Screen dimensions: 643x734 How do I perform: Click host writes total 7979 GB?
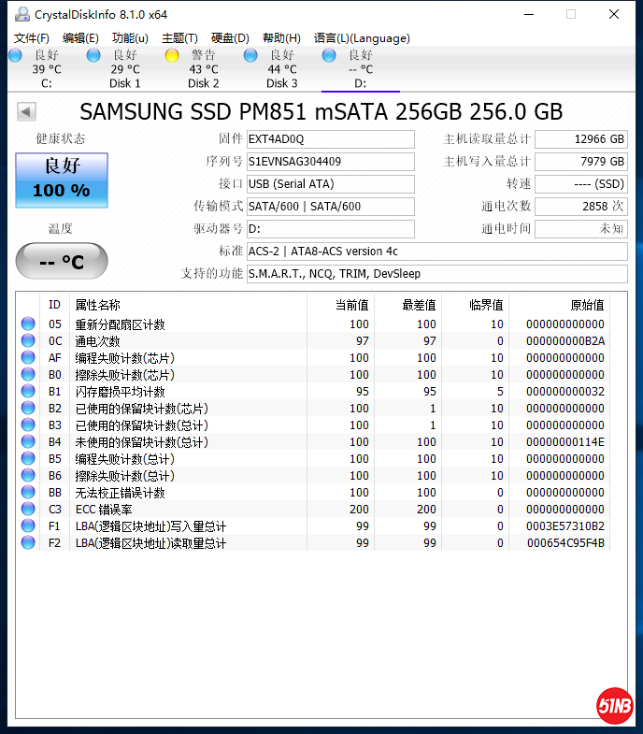pyautogui.click(x=581, y=162)
